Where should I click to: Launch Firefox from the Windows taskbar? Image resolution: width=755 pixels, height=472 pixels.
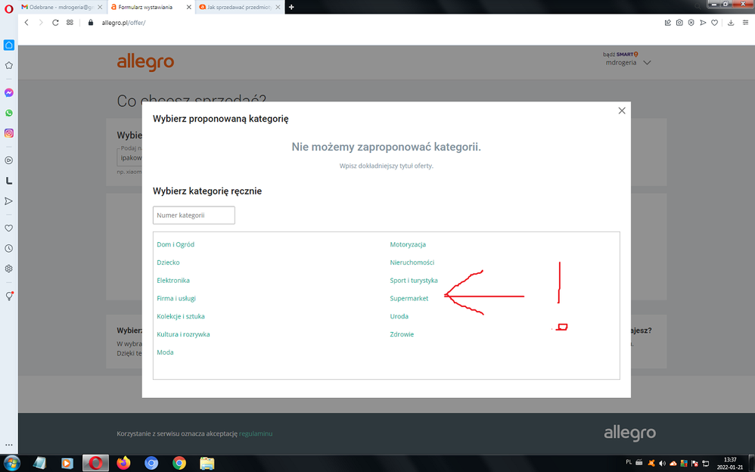(123, 462)
